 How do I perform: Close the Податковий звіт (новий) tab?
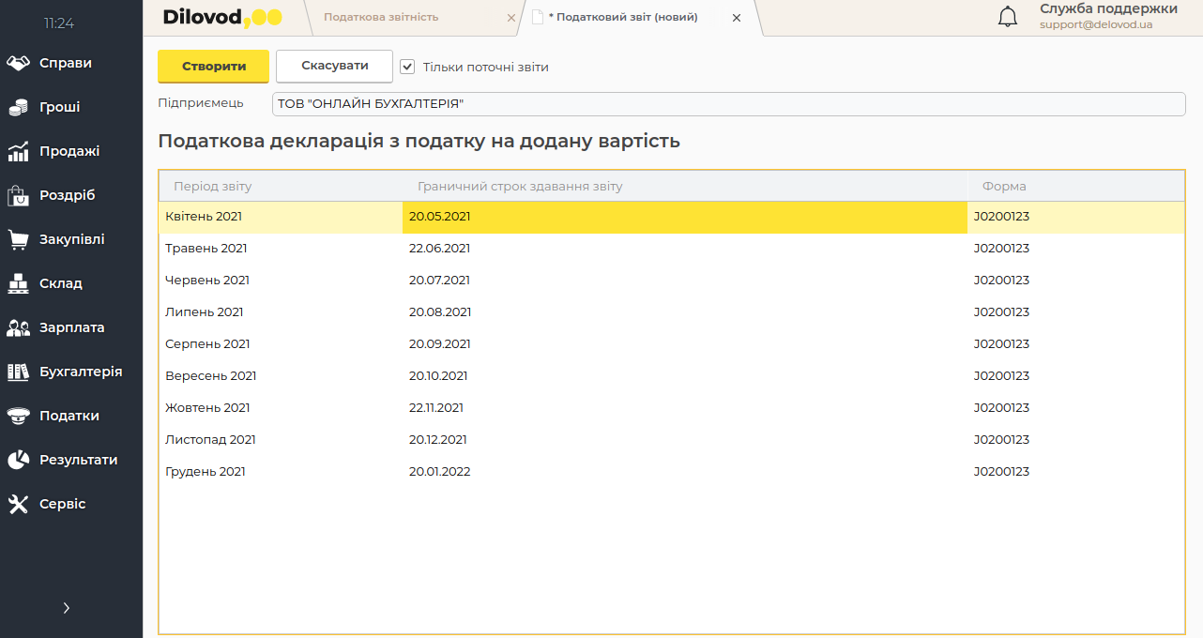pos(737,18)
